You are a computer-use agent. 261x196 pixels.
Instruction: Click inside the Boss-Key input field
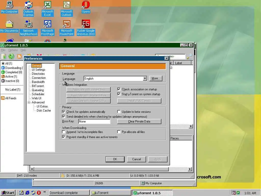coord(94,121)
